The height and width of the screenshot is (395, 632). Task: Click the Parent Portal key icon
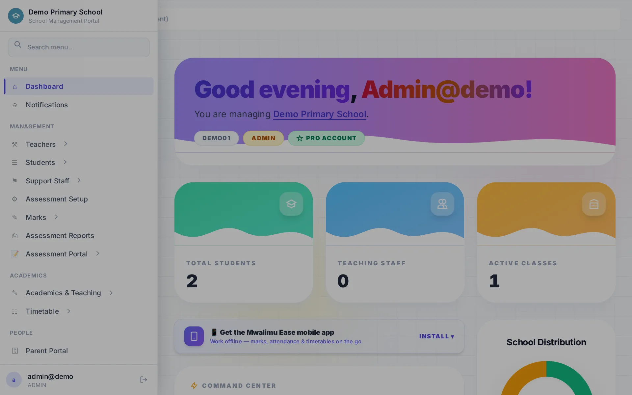14,351
